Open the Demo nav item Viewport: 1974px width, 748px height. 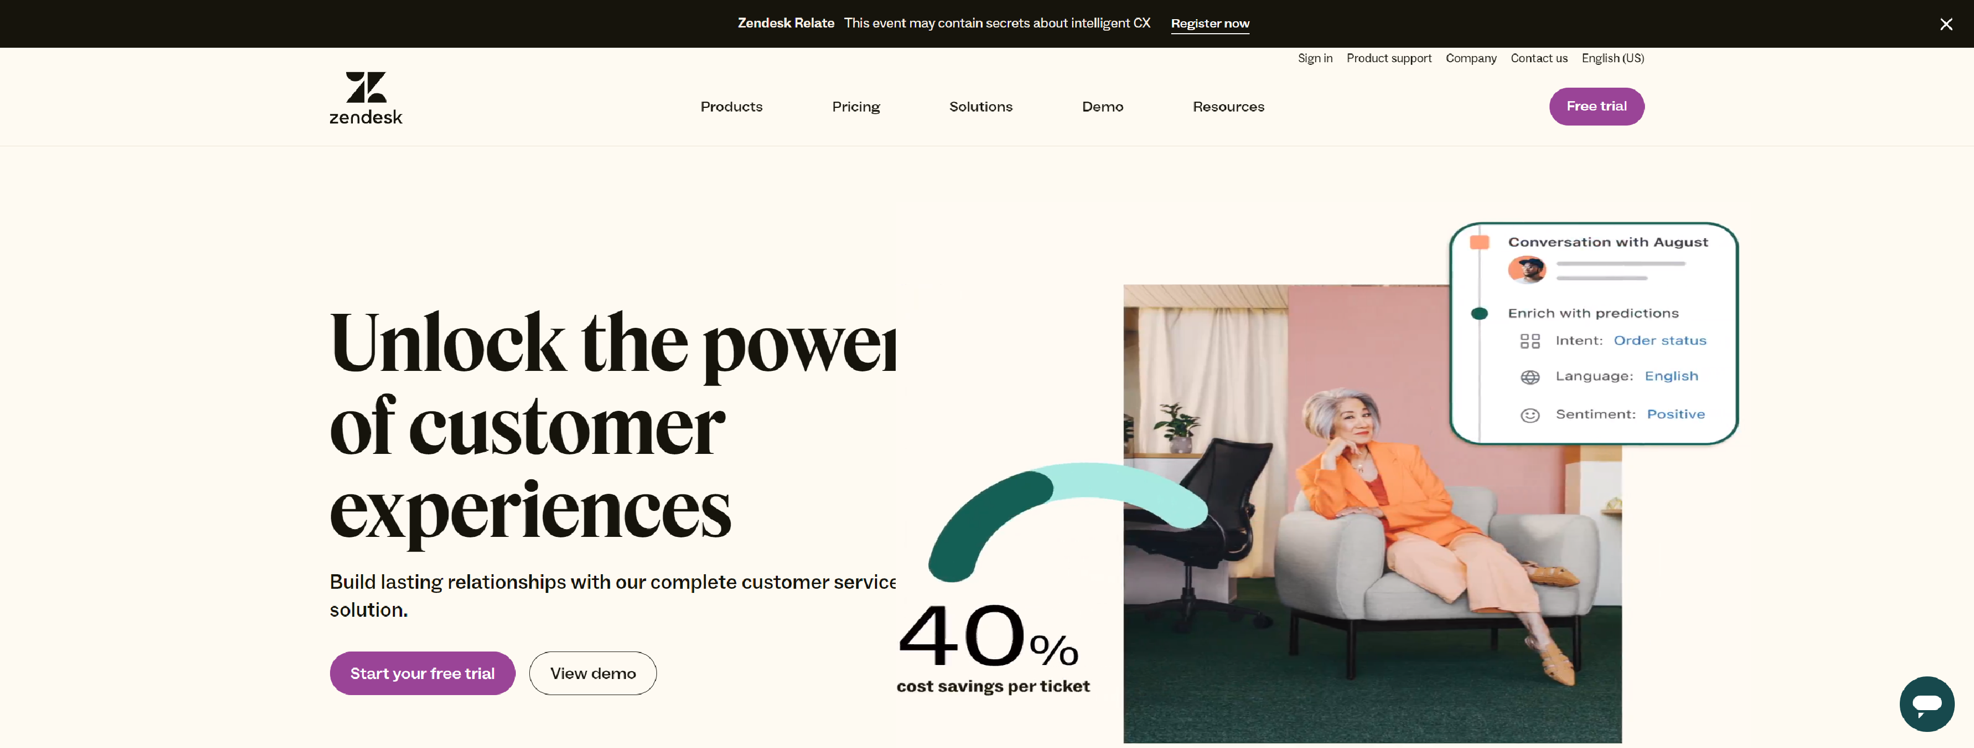(x=1102, y=106)
